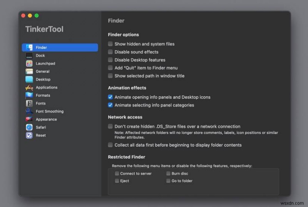Click the Launchpad grid icon
Viewport: 308px width, 207px height.
point(29,63)
